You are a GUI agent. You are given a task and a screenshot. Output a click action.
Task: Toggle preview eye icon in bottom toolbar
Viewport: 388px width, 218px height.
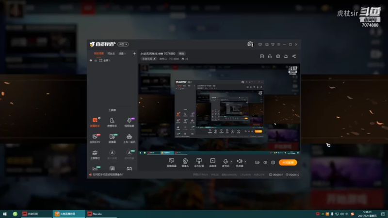(x=265, y=162)
